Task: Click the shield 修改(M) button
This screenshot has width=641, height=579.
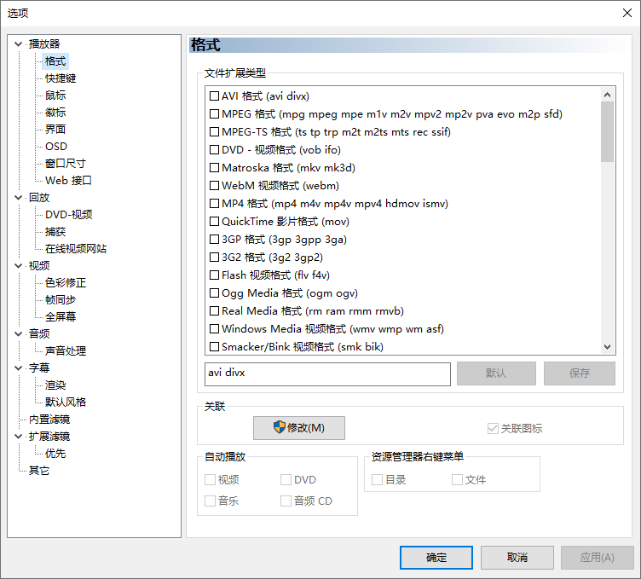Action: (298, 427)
